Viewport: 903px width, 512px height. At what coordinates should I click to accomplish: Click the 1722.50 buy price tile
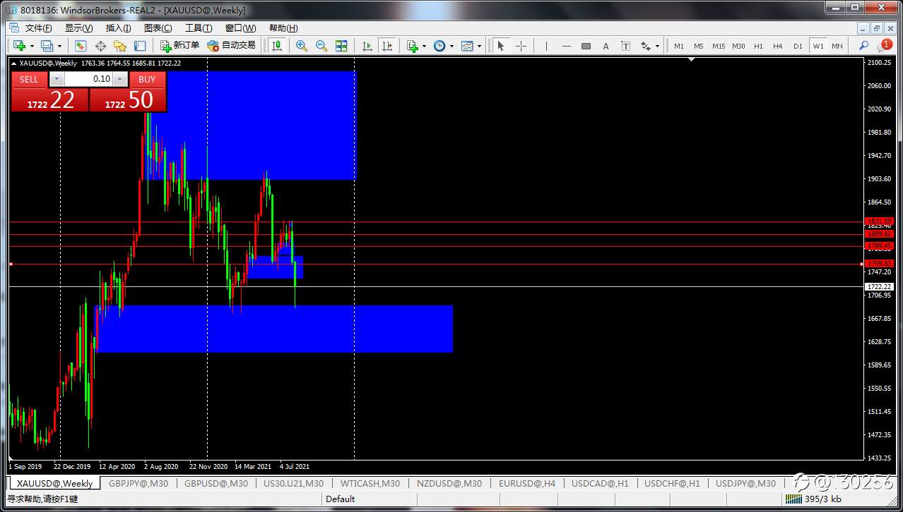(x=128, y=100)
